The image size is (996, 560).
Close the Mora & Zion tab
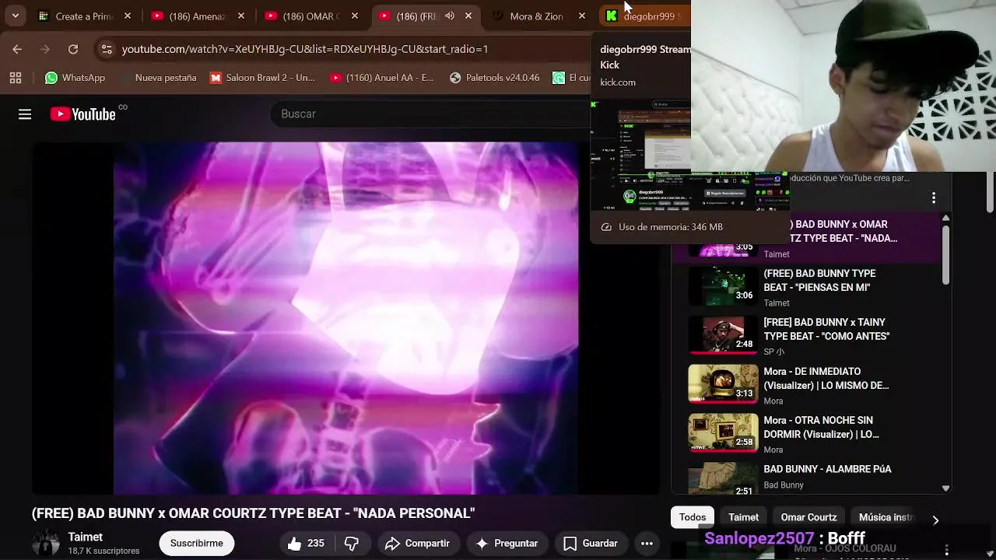pyautogui.click(x=582, y=16)
